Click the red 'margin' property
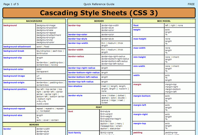 click(x=137, y=84)
